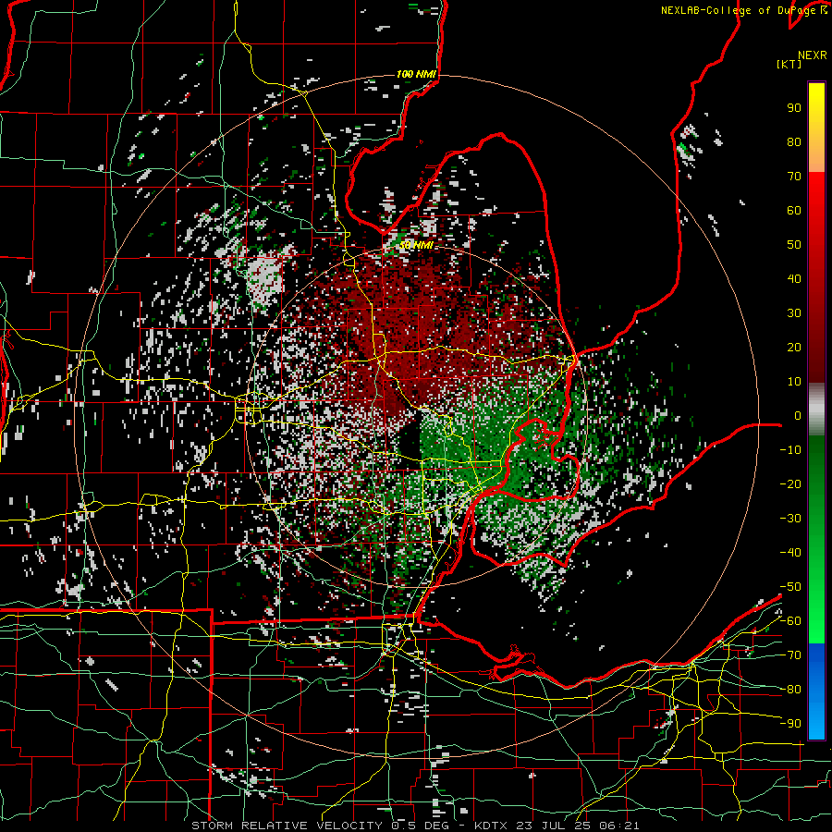832x832 pixels.
Task: Click the -80 value on the velocity scale
Action: tap(790, 690)
